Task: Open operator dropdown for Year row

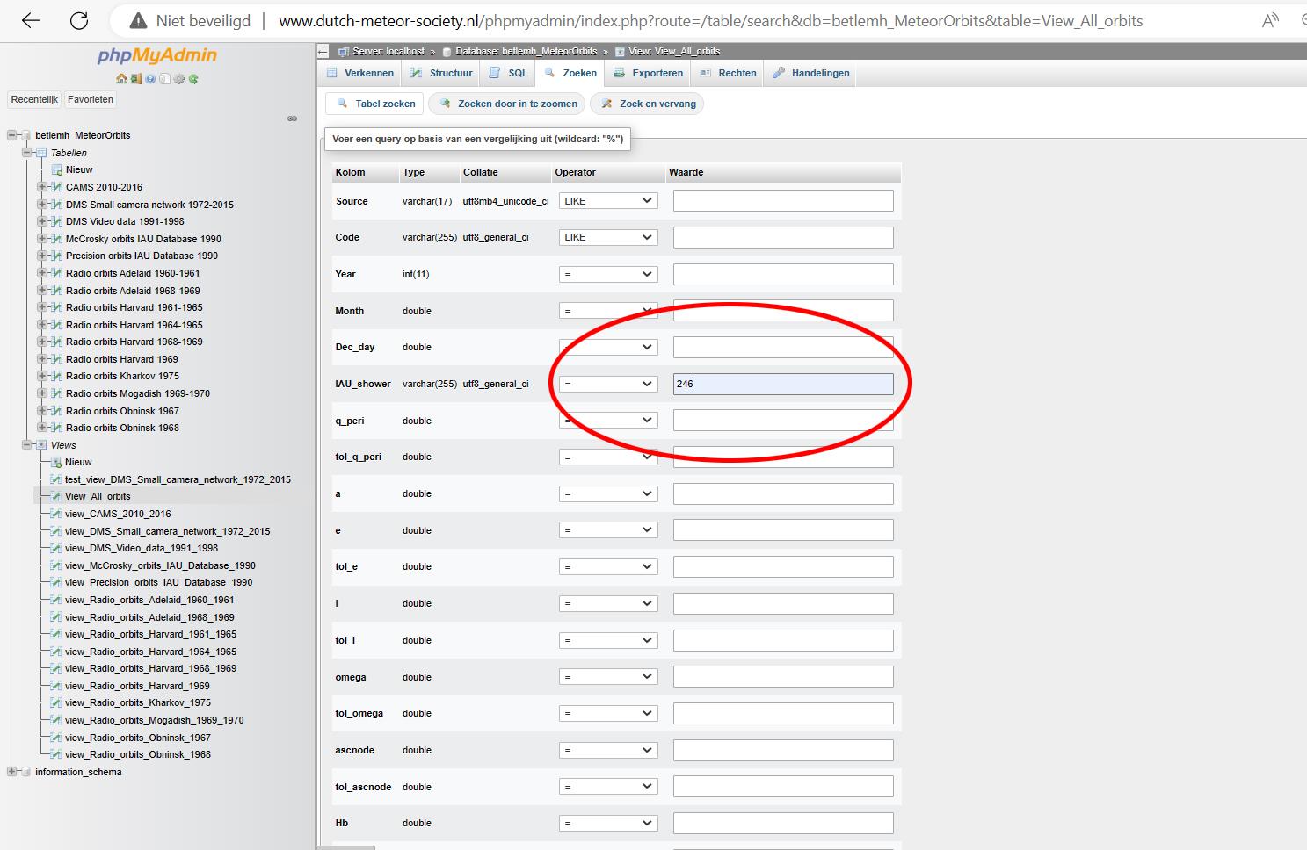Action: (x=608, y=274)
